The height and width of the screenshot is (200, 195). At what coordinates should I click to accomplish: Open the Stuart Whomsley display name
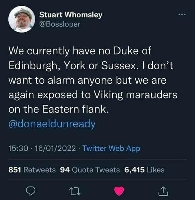click(x=71, y=15)
